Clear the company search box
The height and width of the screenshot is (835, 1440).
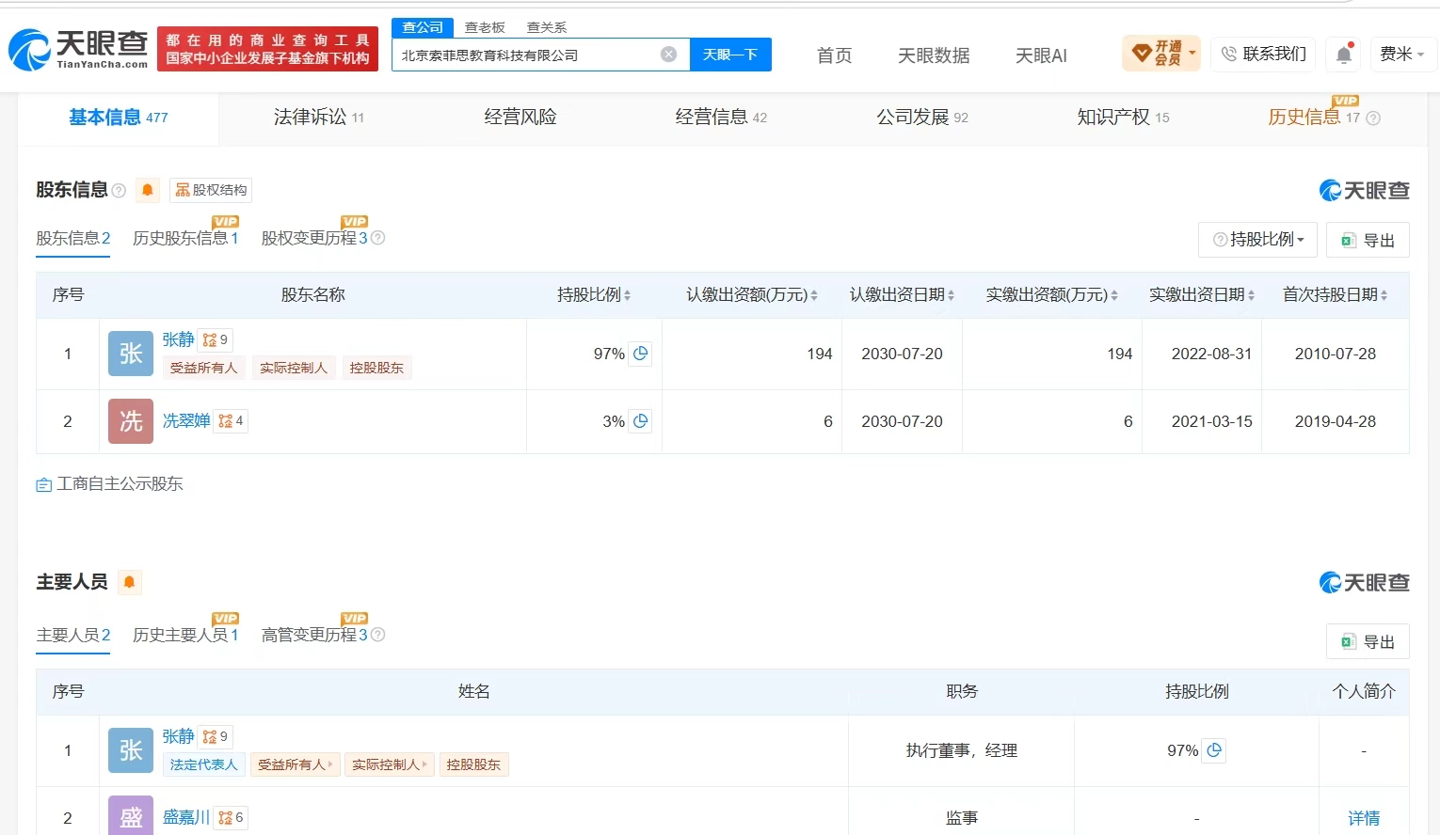(668, 55)
